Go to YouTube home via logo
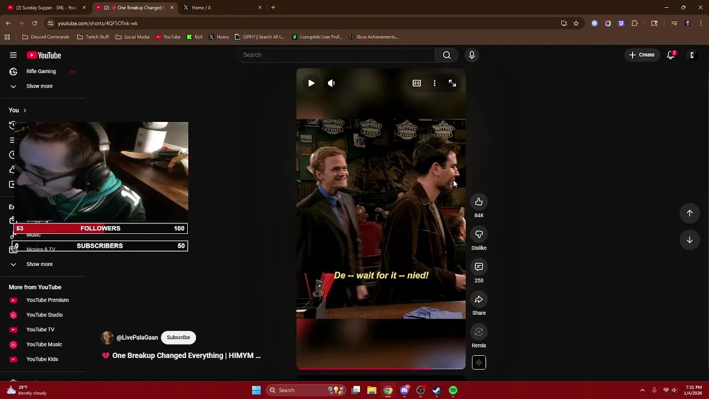Screen dimensions: 709x399 click(x=44, y=55)
